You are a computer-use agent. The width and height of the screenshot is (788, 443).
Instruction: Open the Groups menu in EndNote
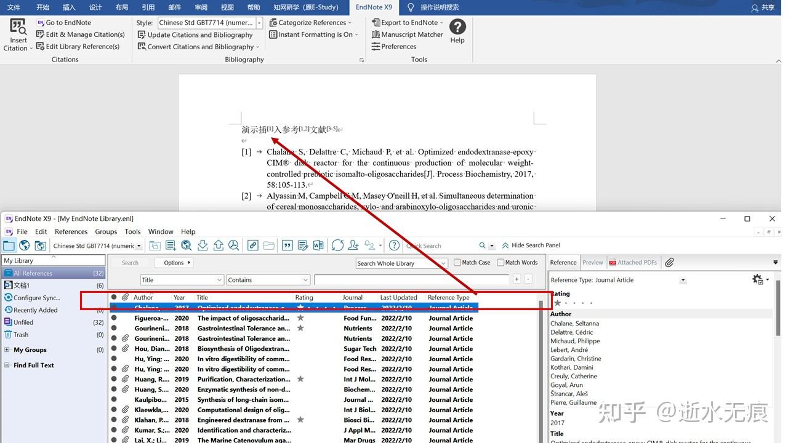tap(106, 231)
